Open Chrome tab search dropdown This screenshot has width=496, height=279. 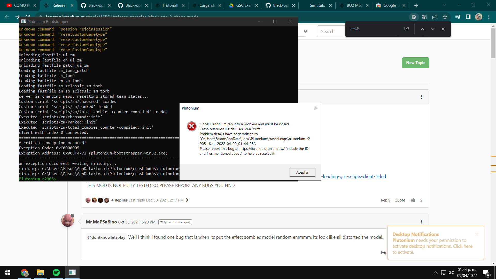coord(444,5)
